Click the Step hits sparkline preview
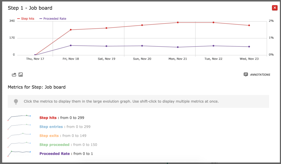The width and height of the screenshot is (281, 164). tap(19, 117)
